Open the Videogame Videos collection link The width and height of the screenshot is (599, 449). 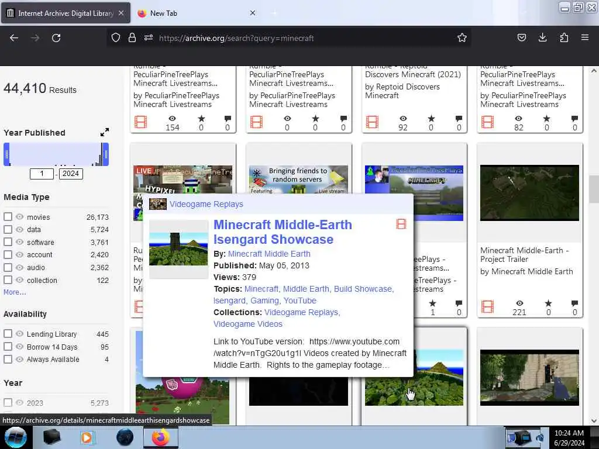click(248, 324)
